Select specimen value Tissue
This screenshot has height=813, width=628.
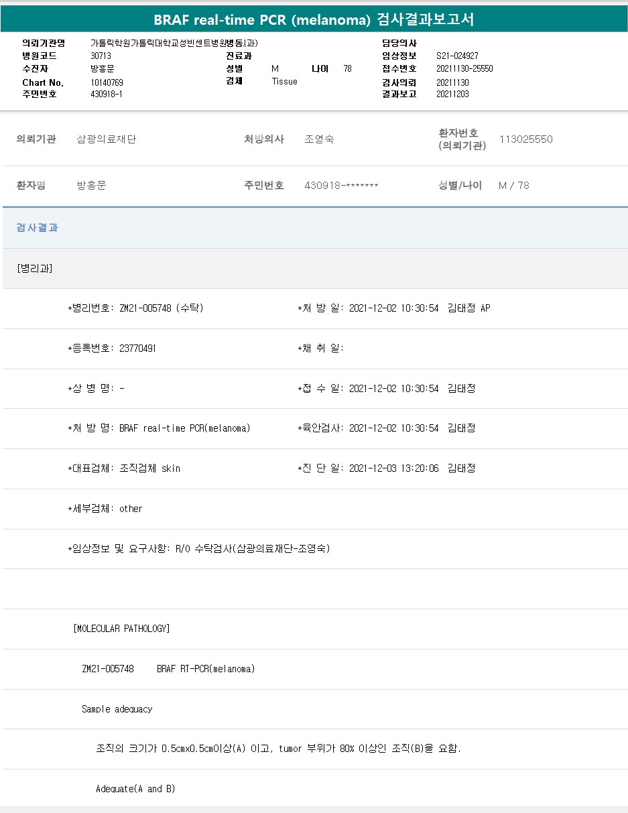(x=284, y=82)
